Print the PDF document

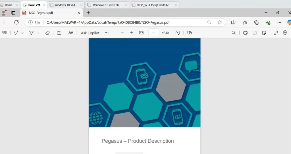click(245, 33)
